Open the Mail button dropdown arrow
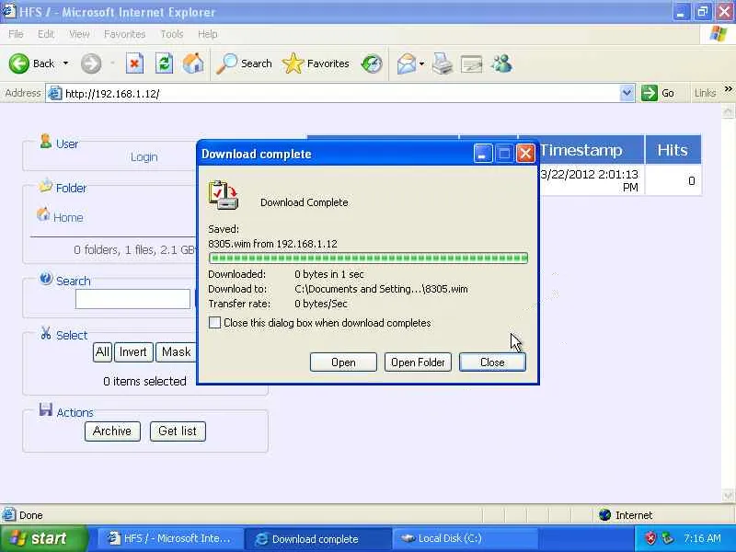 tap(421, 63)
